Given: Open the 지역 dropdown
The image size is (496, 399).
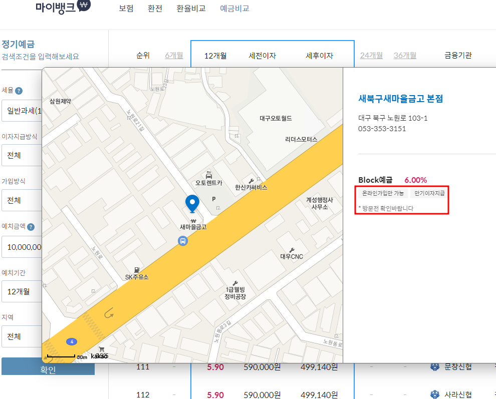Looking at the screenshot, I should [22, 336].
